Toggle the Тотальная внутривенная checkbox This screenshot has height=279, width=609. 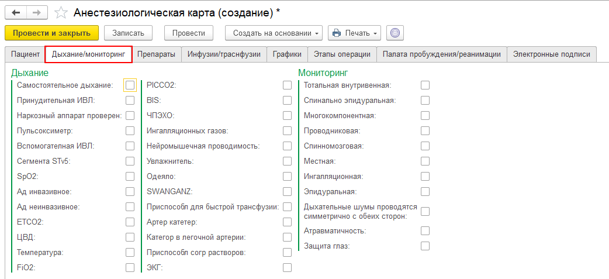(425, 85)
